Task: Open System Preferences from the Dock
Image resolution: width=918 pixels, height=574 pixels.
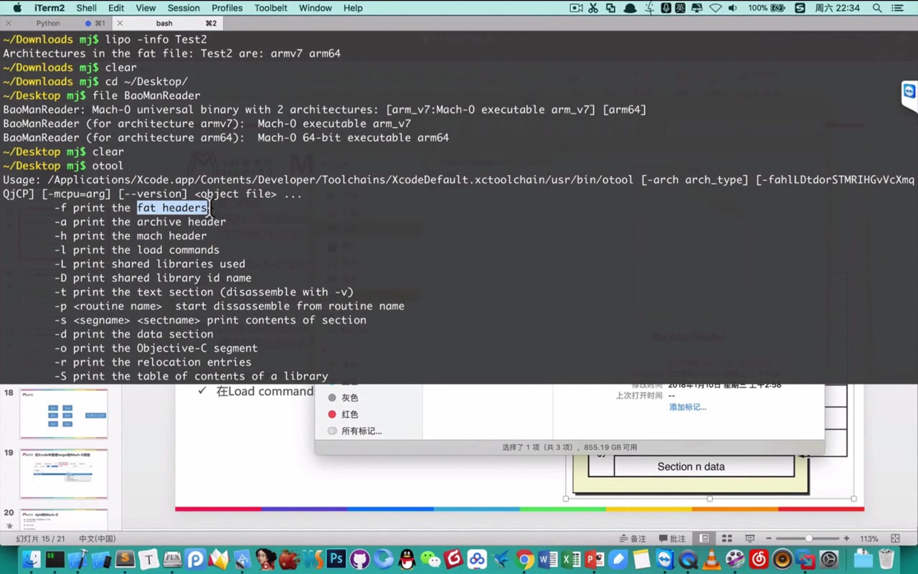Action: click(x=829, y=559)
